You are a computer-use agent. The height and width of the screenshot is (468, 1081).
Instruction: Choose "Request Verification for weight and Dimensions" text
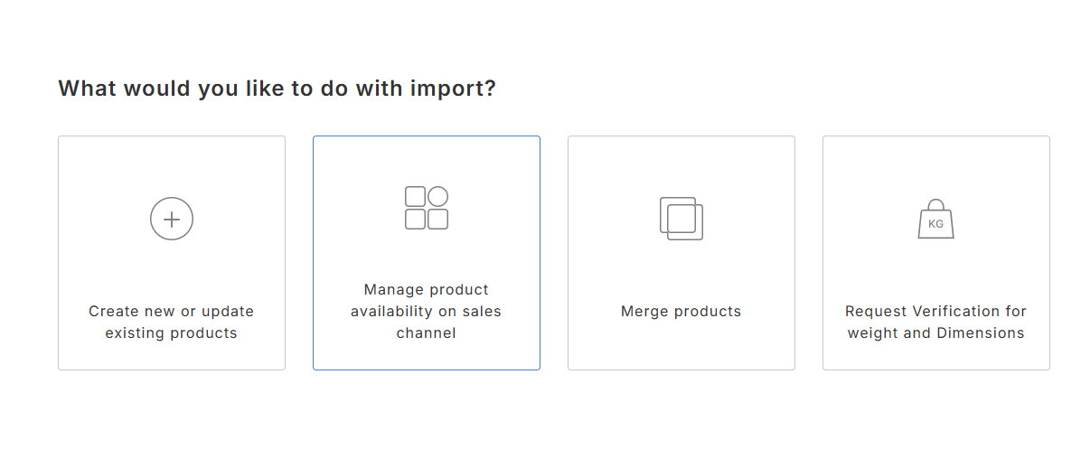(936, 322)
